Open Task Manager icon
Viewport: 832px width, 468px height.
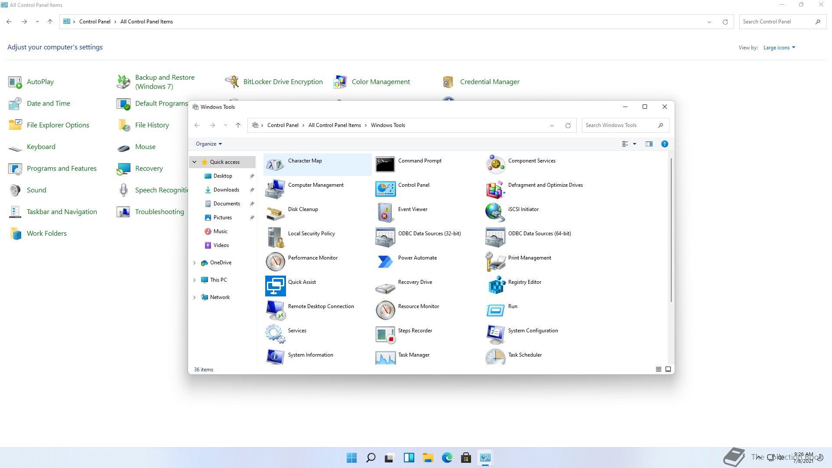click(385, 357)
